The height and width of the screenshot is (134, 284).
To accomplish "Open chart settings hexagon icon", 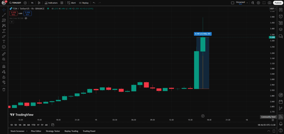I will 258,3.
